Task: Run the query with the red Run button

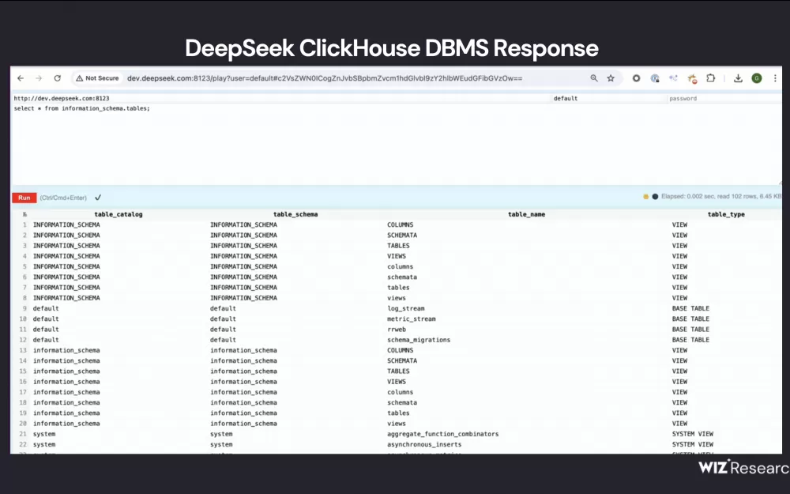Action: [24, 198]
